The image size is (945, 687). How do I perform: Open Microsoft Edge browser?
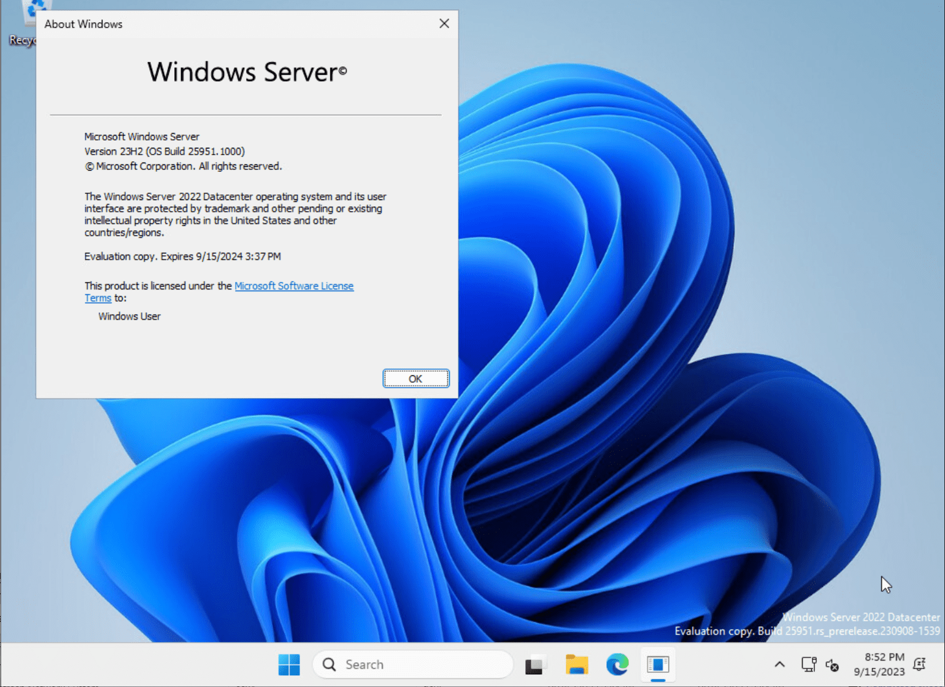617,664
